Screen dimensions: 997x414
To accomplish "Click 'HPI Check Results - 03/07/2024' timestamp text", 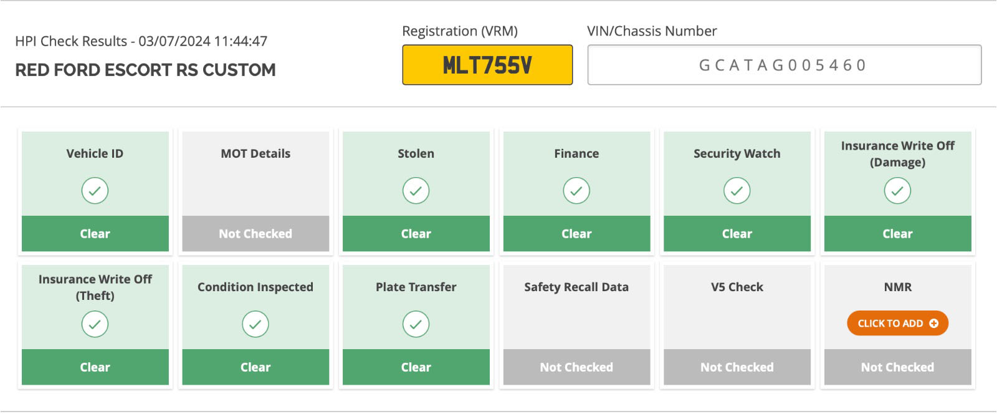I will [141, 41].
